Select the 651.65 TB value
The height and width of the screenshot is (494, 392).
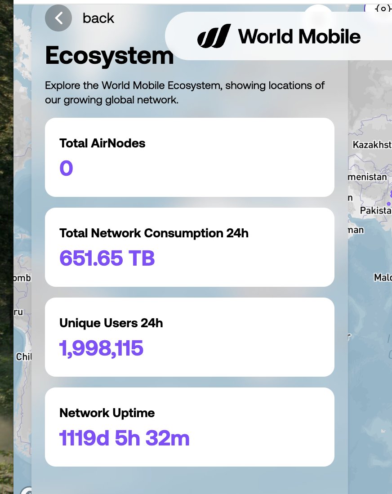[x=107, y=258]
